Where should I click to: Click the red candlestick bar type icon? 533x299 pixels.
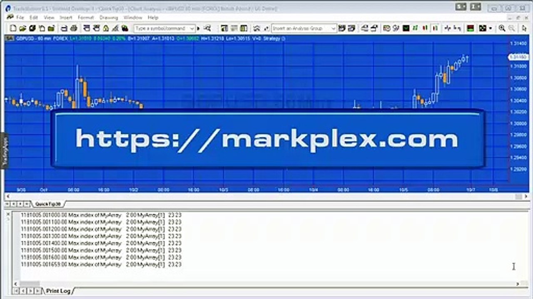click(x=425, y=28)
